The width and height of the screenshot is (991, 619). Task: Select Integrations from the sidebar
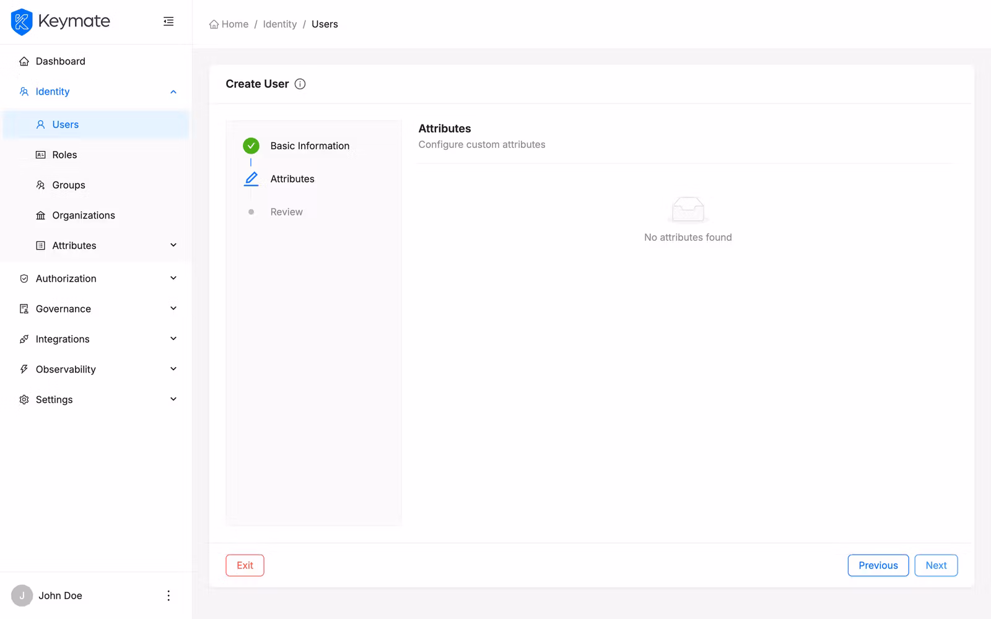[x=63, y=339]
